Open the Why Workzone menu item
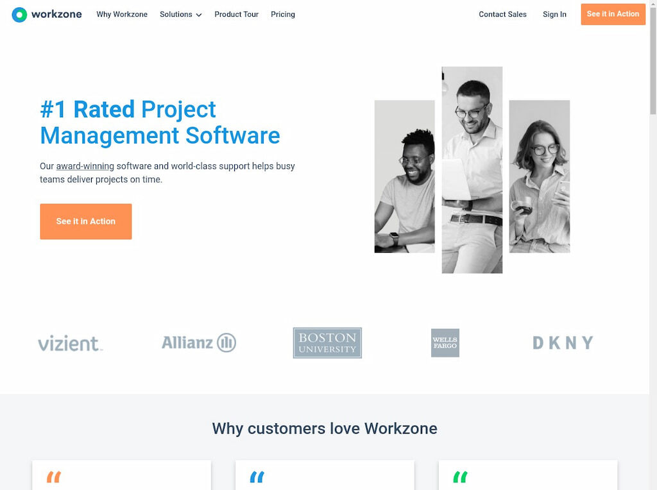Image resolution: width=657 pixels, height=490 pixels. coord(122,14)
